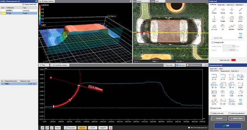The height and width of the screenshot is (130, 247).
Task: Enable the Average profile checkbox
Action: pyautogui.click(x=212, y=42)
